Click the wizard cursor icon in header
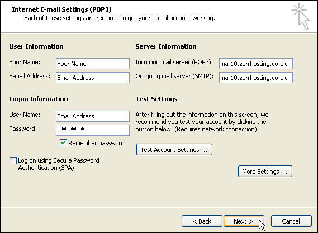 pyautogui.click(x=301, y=16)
